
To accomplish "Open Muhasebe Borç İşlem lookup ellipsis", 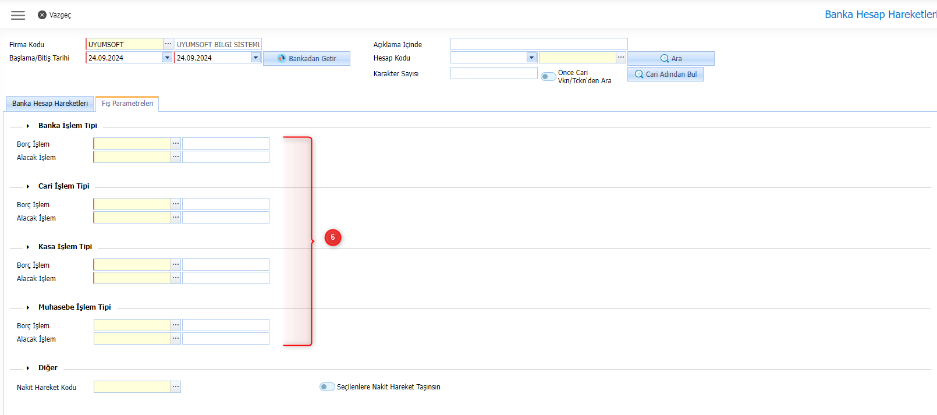I will (176, 325).
